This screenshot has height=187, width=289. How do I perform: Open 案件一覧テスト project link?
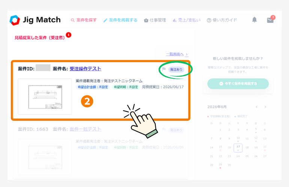click(85, 129)
